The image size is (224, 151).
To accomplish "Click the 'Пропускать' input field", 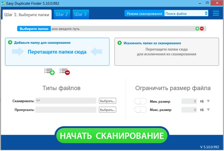I will coord(66,110).
